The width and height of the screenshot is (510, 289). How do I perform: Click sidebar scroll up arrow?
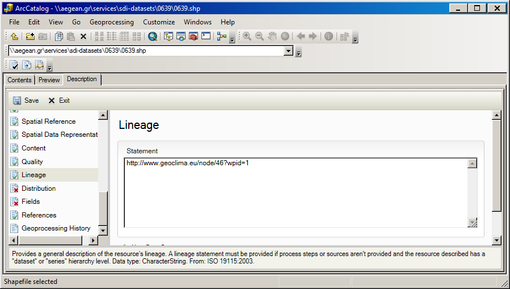pos(103,115)
